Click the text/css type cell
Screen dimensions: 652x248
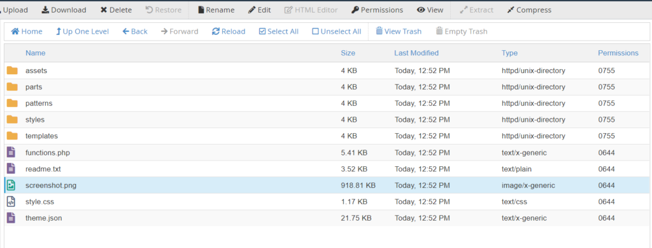tap(515, 202)
